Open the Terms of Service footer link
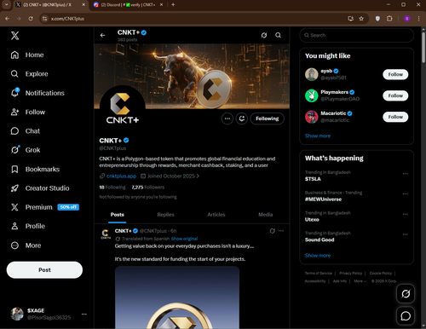 319,274
